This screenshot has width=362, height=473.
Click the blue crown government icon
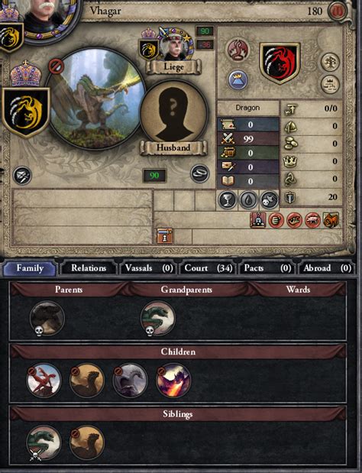click(238, 80)
